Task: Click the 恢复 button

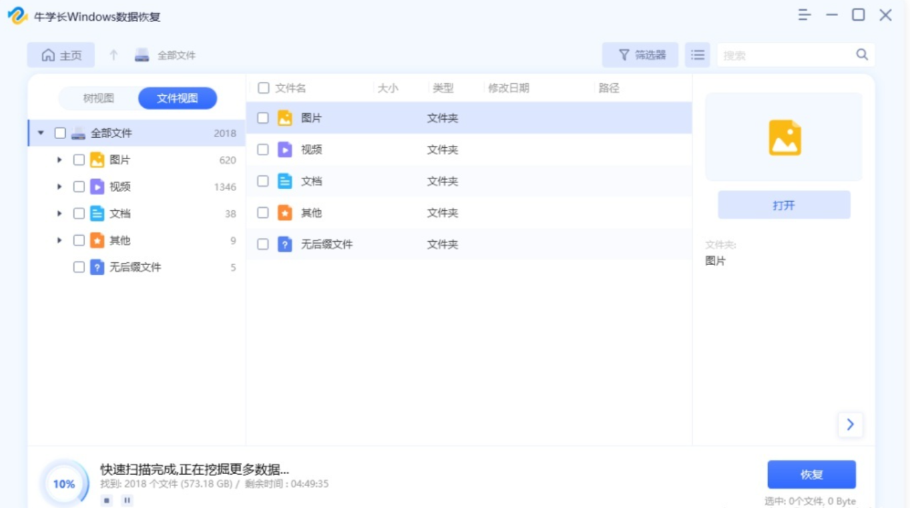Action: (811, 475)
